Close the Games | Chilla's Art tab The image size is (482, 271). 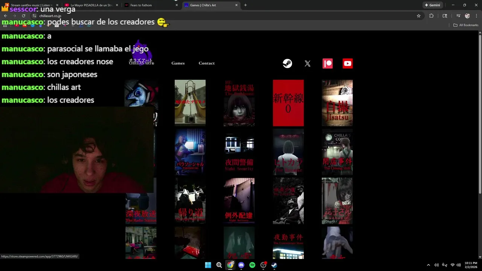click(x=236, y=5)
